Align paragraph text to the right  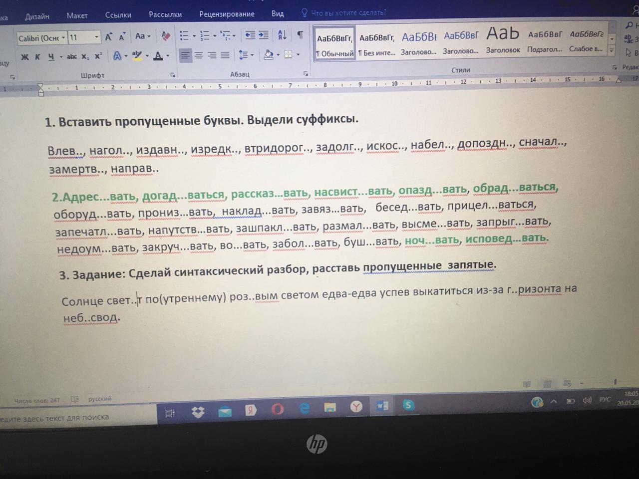(x=212, y=55)
